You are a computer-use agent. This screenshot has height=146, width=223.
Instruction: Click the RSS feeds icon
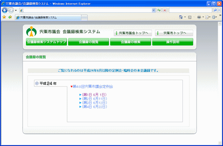point(190,17)
